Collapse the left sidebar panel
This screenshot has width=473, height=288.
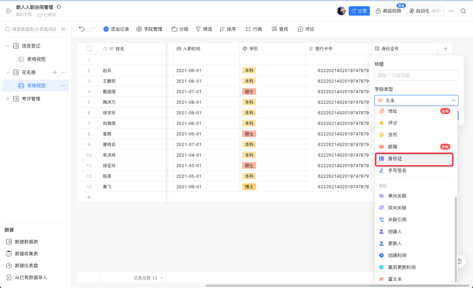(63, 29)
